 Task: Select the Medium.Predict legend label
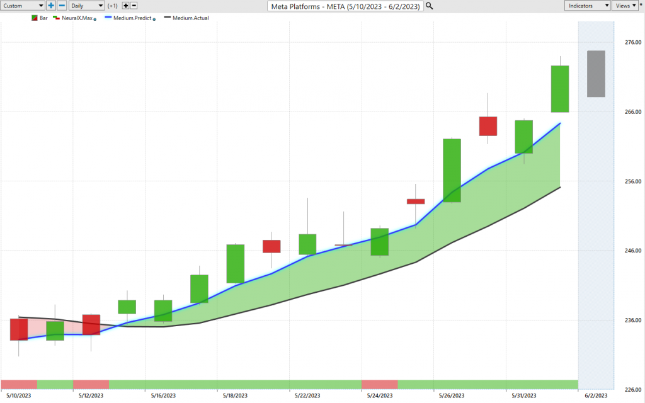click(132, 18)
